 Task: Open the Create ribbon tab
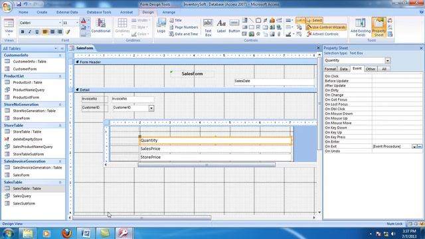pos(42,12)
